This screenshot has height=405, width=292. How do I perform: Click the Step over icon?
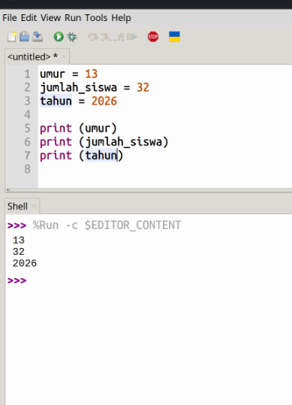point(93,37)
